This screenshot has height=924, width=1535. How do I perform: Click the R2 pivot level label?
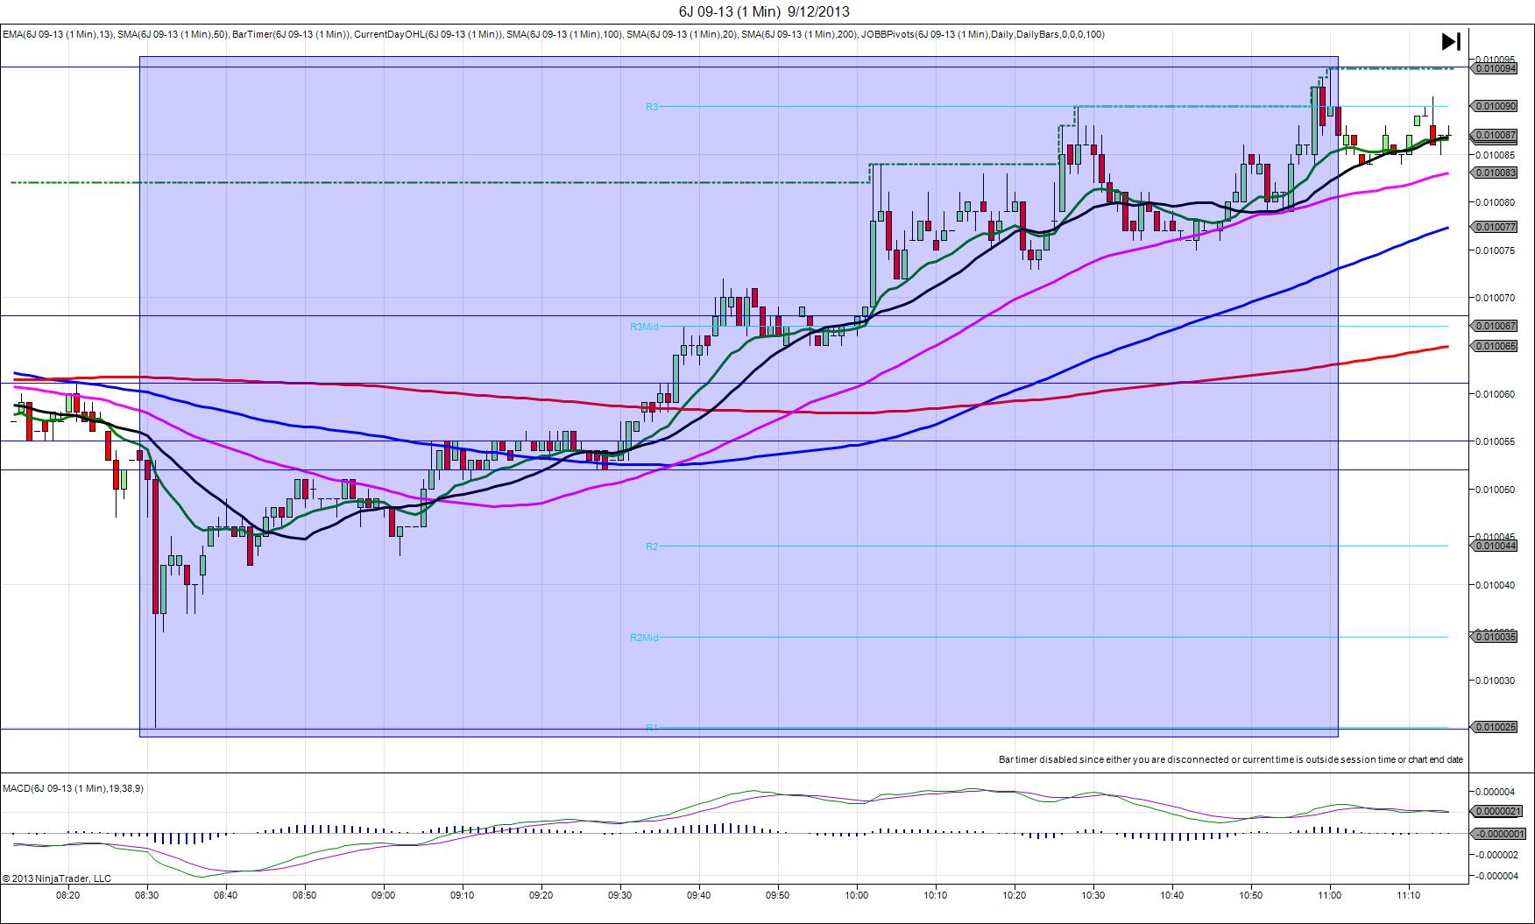click(652, 547)
